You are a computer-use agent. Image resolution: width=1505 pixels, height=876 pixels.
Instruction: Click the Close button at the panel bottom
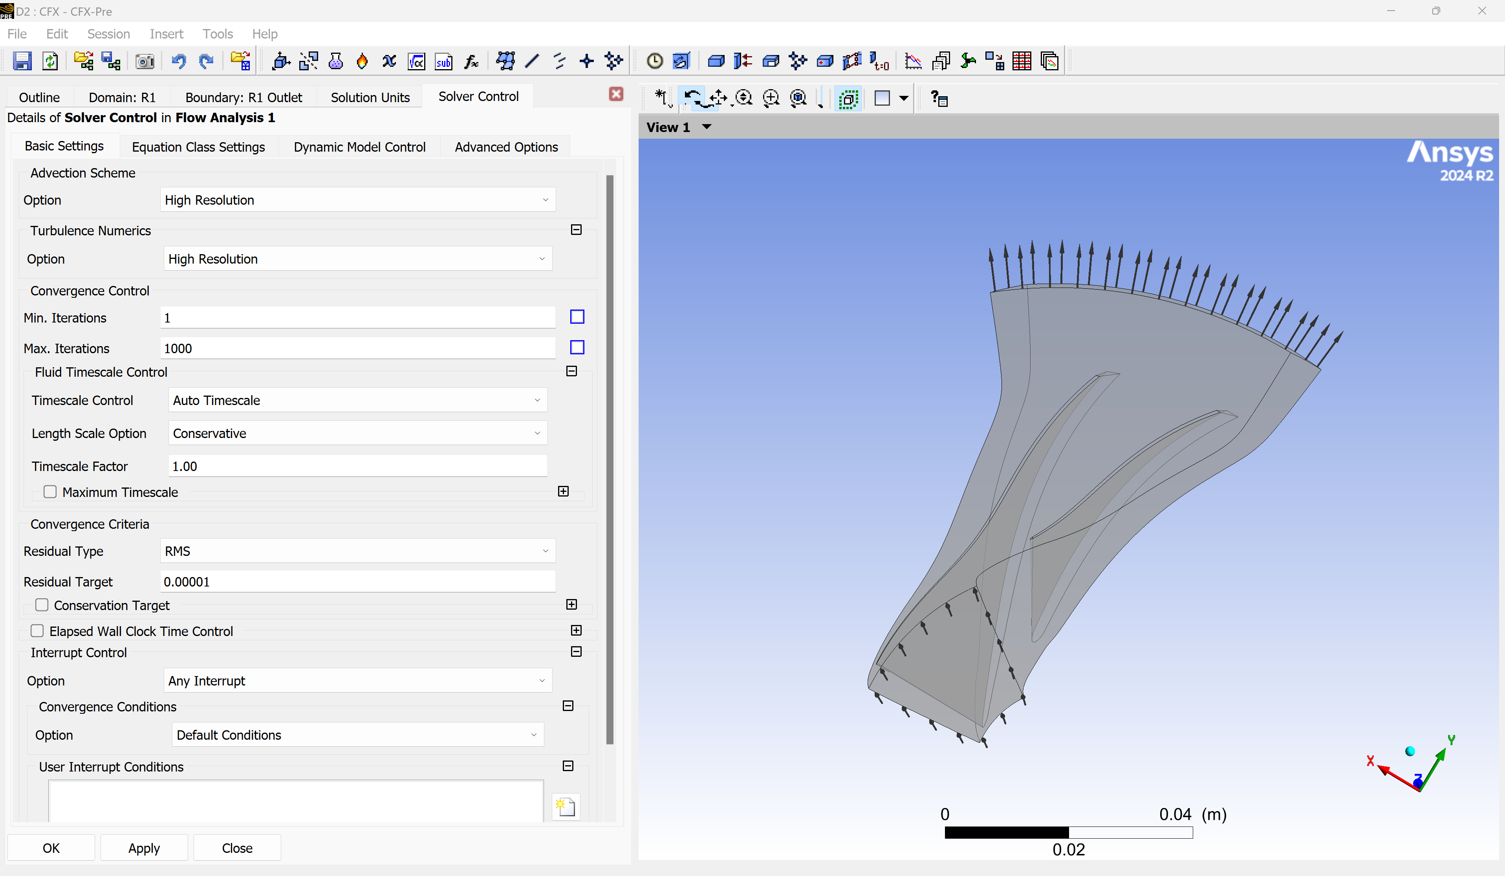click(x=237, y=848)
